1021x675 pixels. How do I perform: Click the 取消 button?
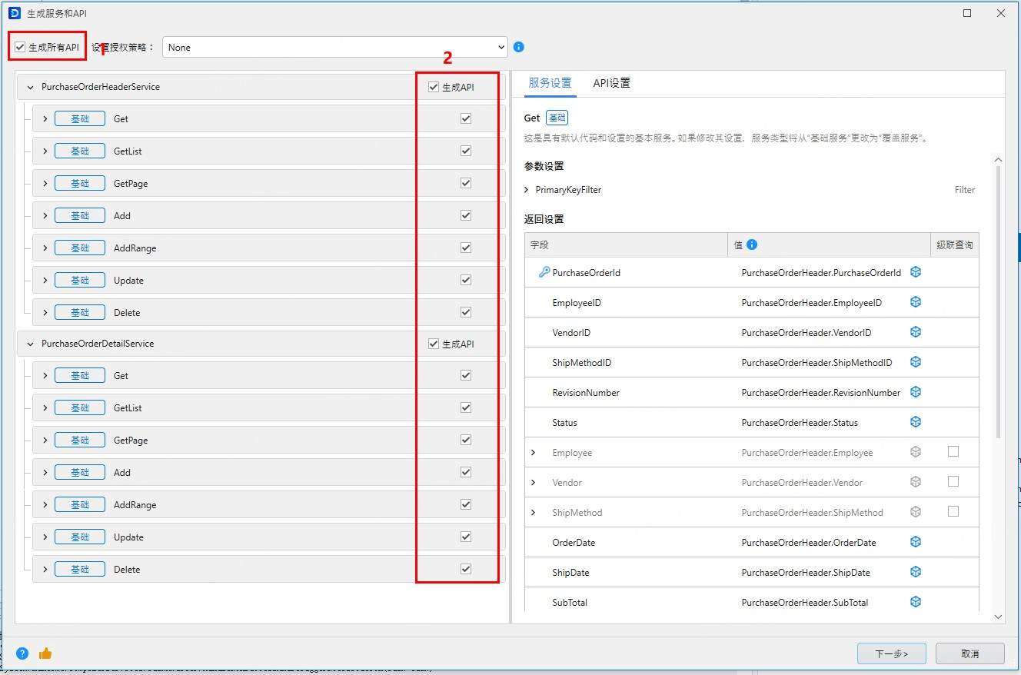tap(969, 653)
